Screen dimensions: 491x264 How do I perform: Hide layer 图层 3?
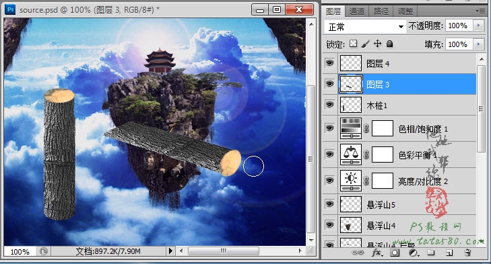click(330, 84)
